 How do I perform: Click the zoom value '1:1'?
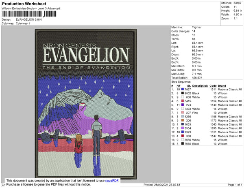tap(235, 19)
